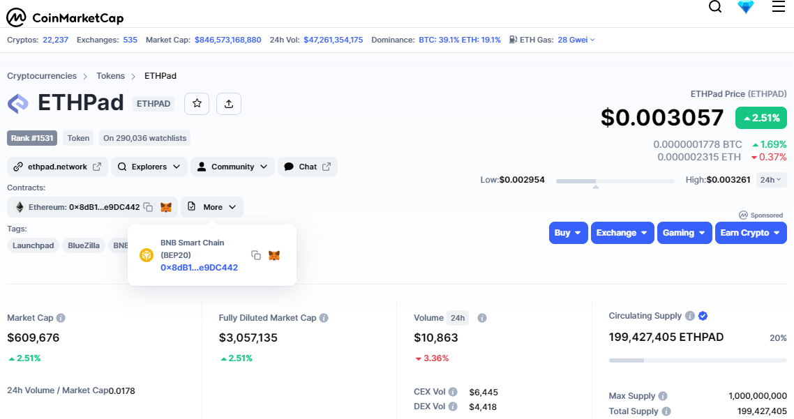The height and width of the screenshot is (419, 794).
Task: Open the hamburger menu
Action: point(779,6)
